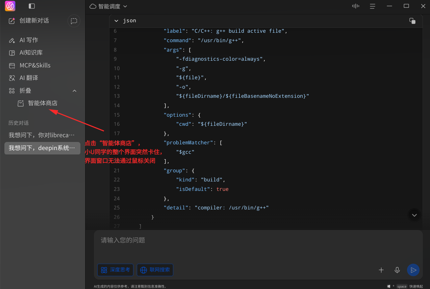Open the voice waveform icon in title bar
Viewport: 430px width, 289px height.
click(355, 6)
